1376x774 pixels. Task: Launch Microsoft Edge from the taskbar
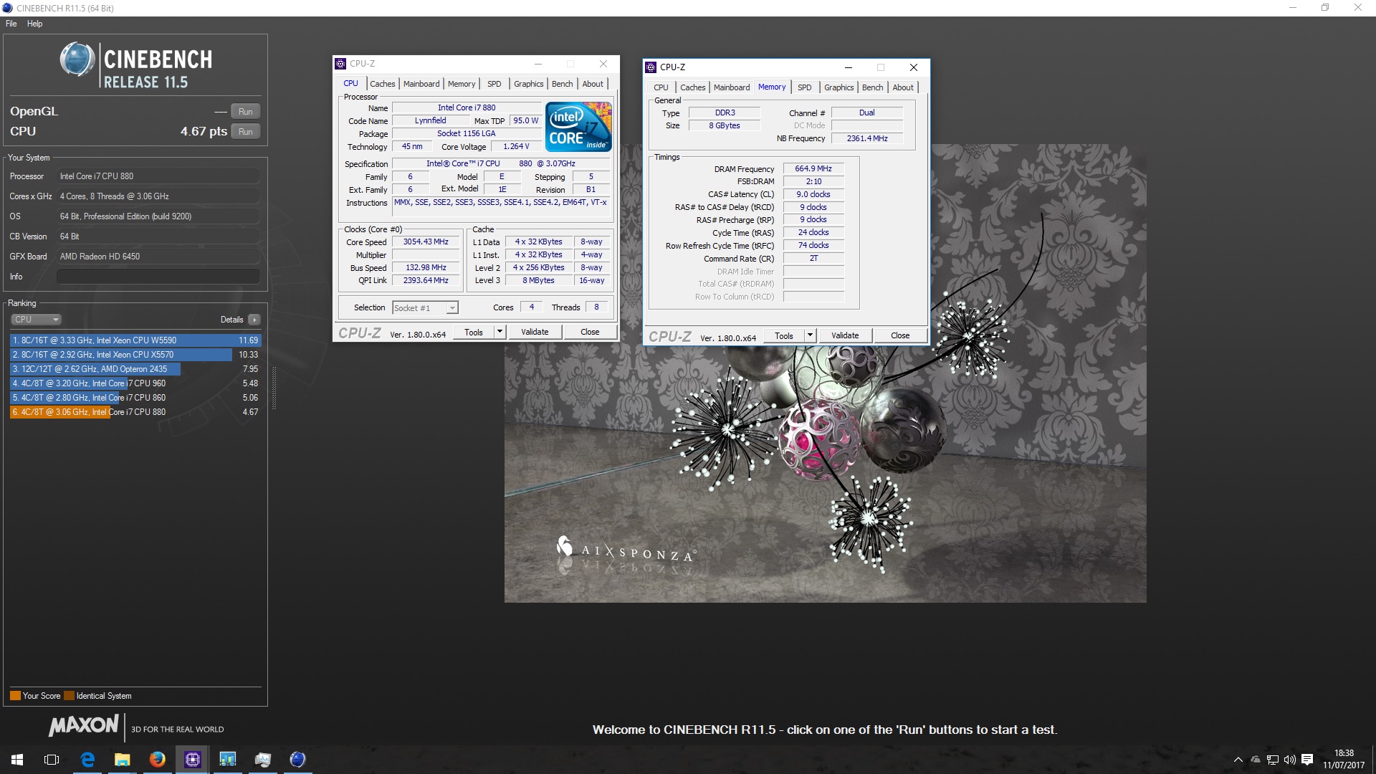click(87, 760)
